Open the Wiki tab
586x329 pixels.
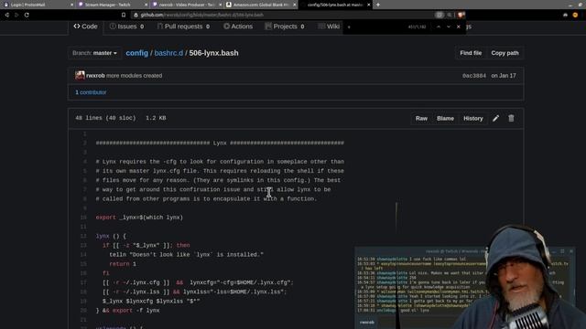[x=329, y=27]
